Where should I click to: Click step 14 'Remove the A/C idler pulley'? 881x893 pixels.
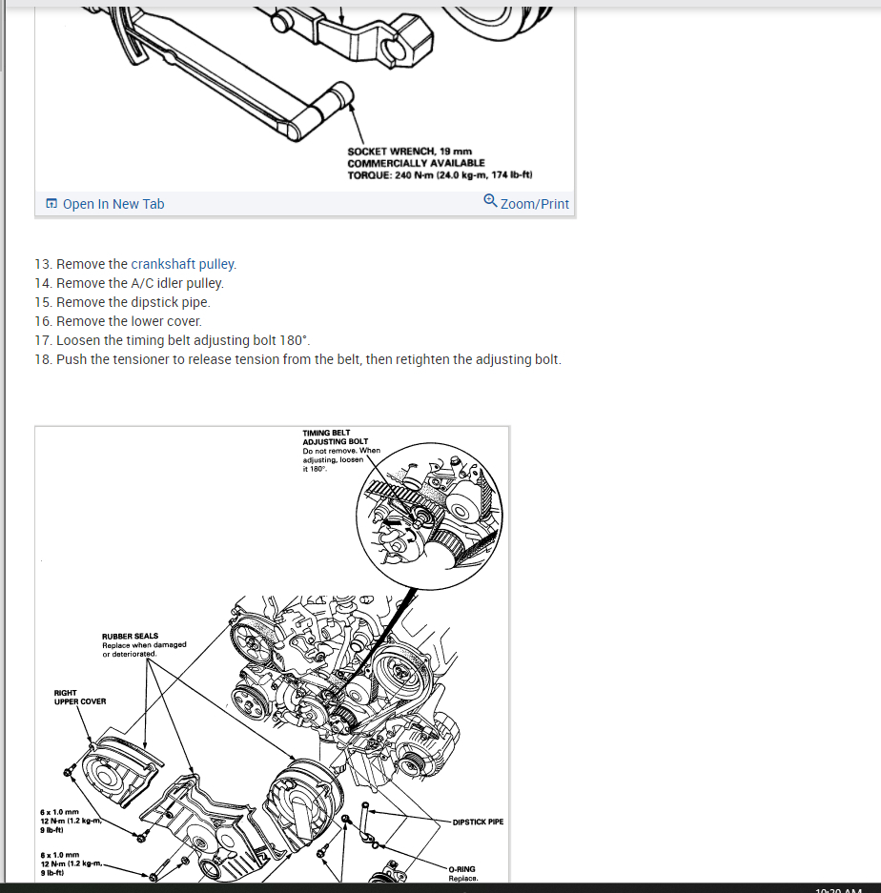tap(130, 283)
